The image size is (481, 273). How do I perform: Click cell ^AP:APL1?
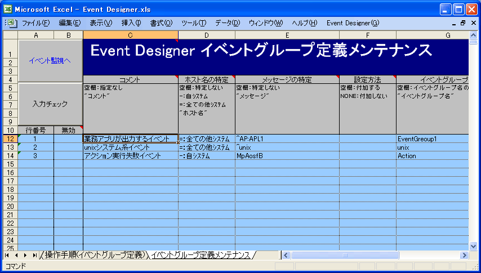pyautogui.click(x=287, y=138)
